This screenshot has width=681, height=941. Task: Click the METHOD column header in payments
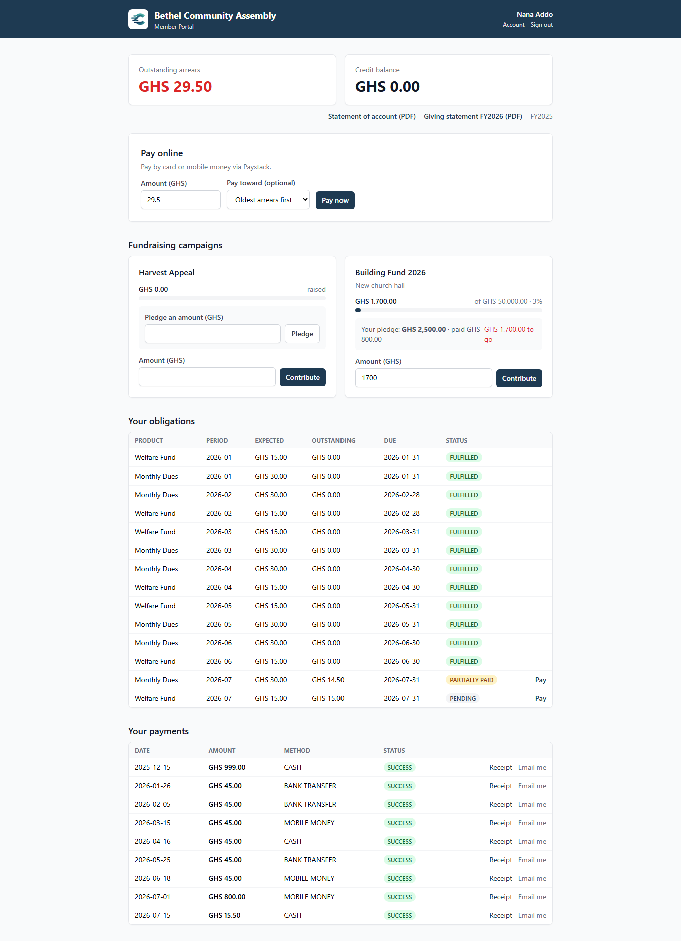pyautogui.click(x=297, y=751)
